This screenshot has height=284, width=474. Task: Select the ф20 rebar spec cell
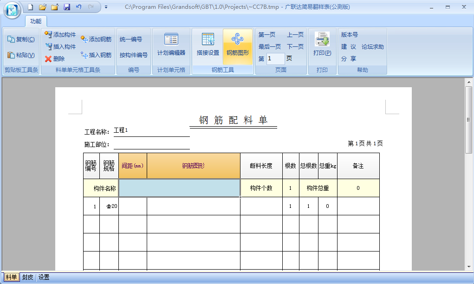tap(109, 206)
